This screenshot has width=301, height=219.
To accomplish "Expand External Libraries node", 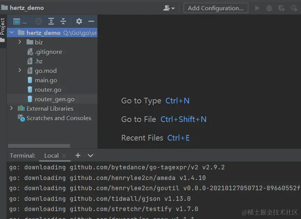I will 11,108.
